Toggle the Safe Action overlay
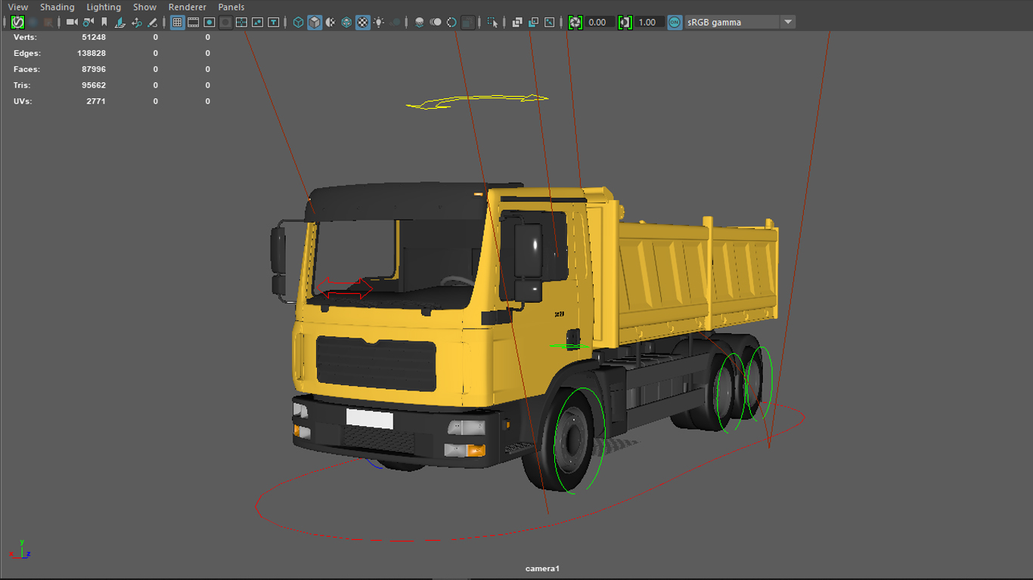 tap(258, 22)
